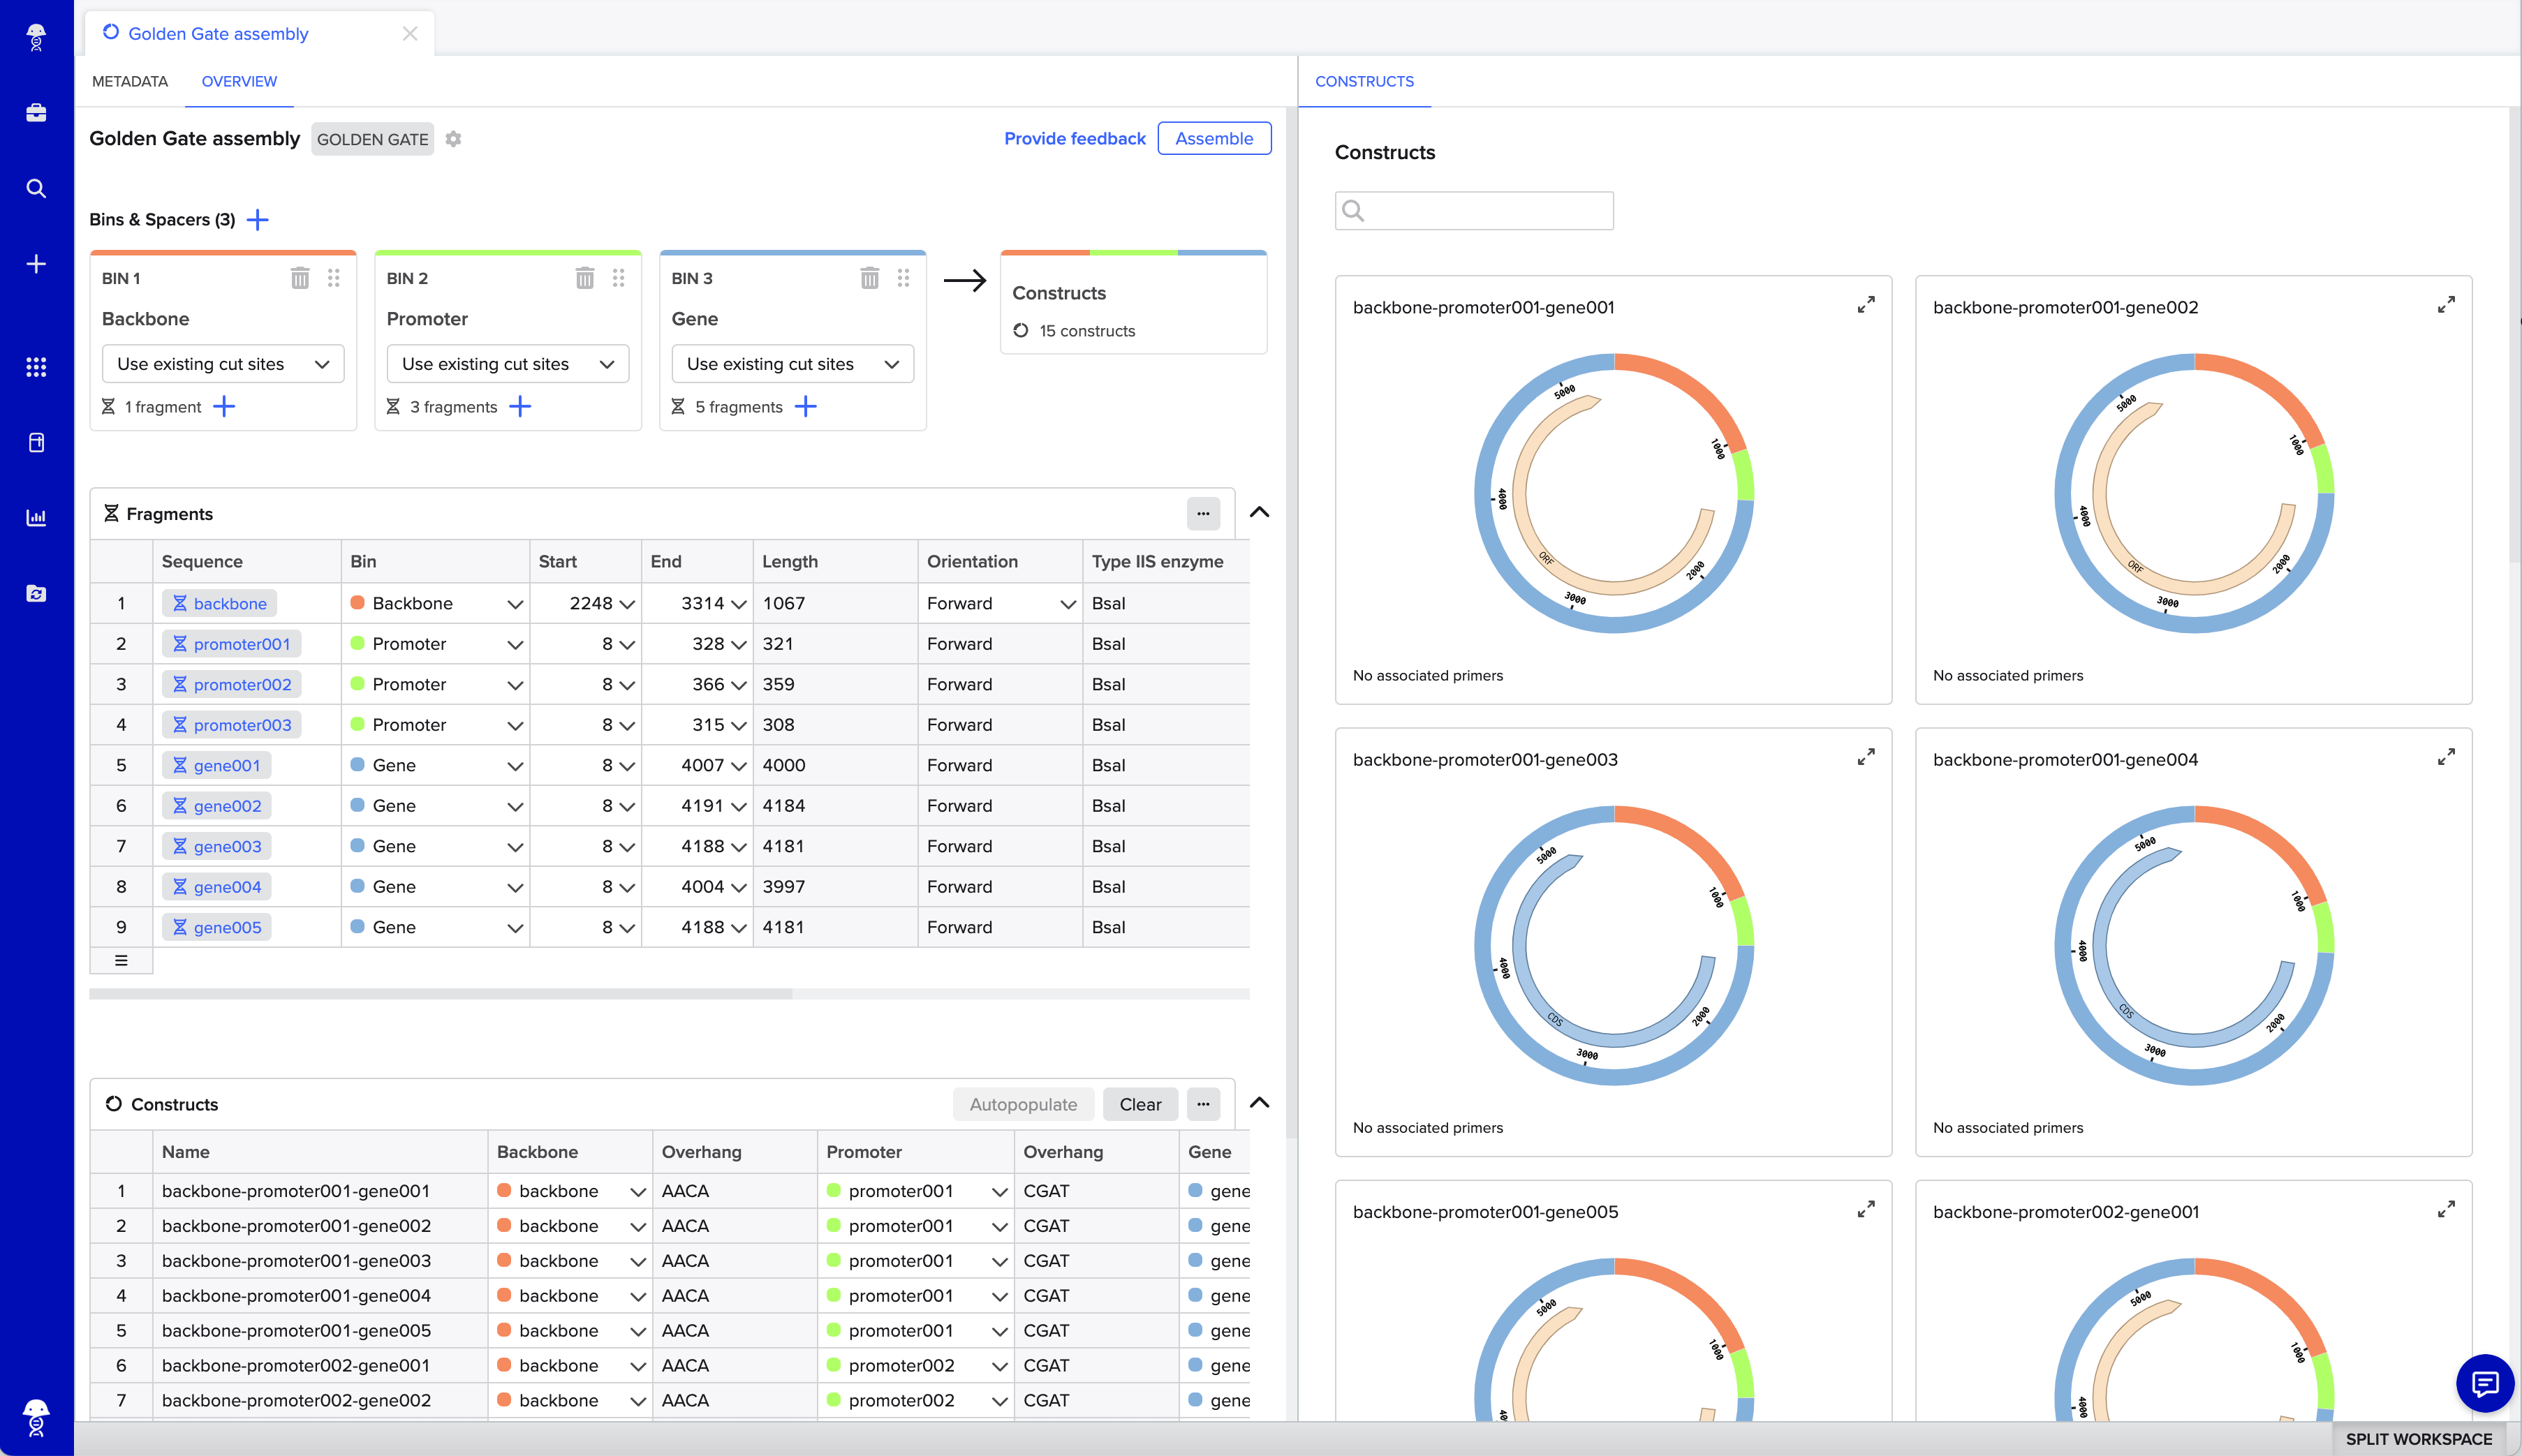Open assembly settings gear icon

[453, 139]
